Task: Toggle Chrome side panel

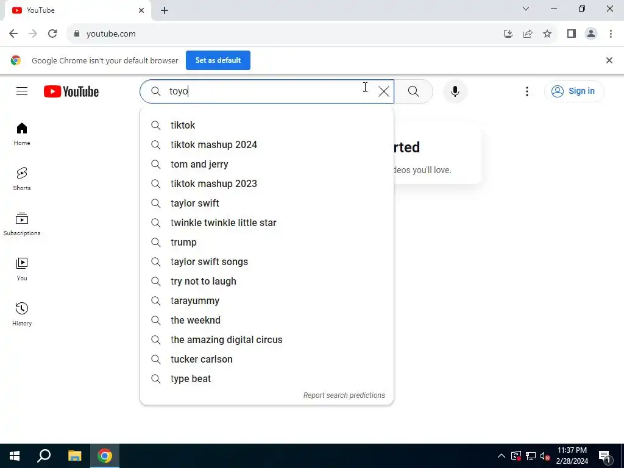Action: (x=572, y=34)
